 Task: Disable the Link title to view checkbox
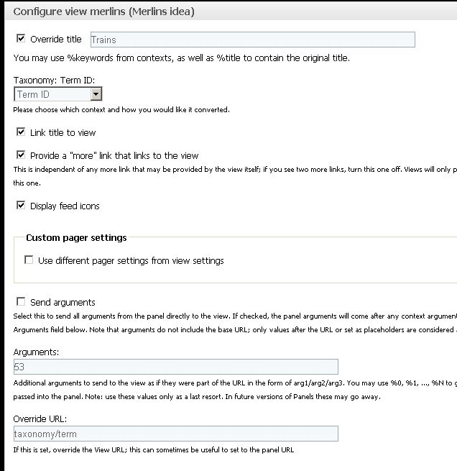21,132
